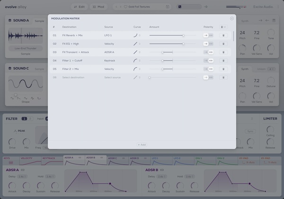The image size is (284, 199).
Task: Go to the previous preset
Action: [x=116, y=7]
